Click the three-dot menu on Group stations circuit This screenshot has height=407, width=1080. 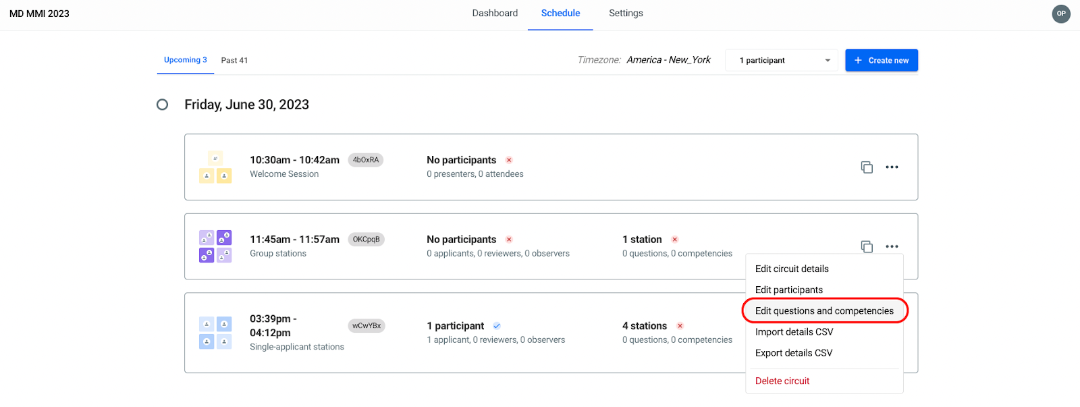[892, 246]
